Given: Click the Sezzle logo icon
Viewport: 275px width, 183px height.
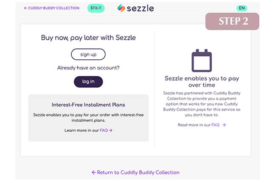Looking at the screenshot, I should tap(121, 8).
